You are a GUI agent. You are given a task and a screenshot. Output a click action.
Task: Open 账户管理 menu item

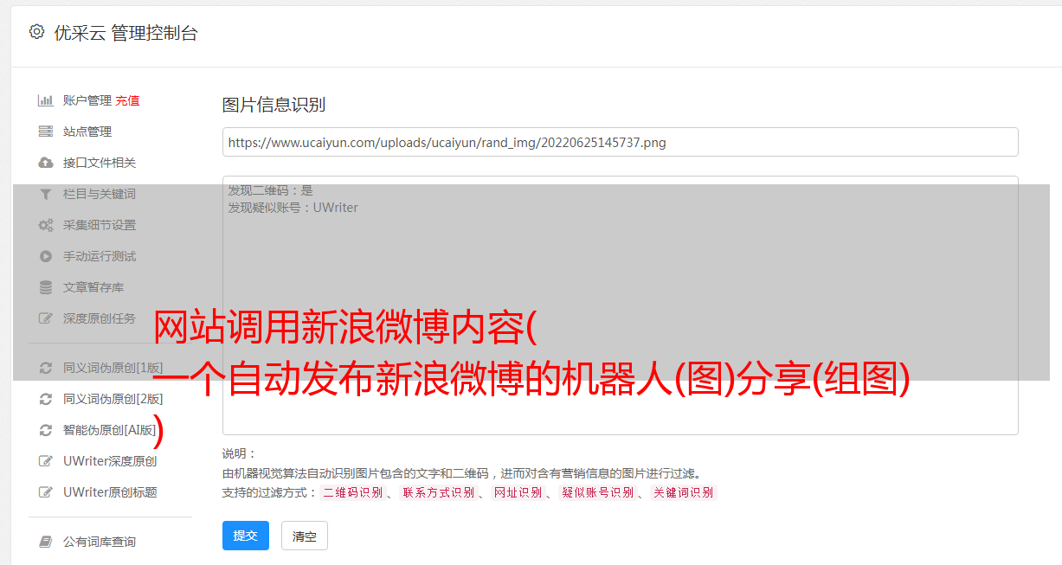tap(87, 100)
